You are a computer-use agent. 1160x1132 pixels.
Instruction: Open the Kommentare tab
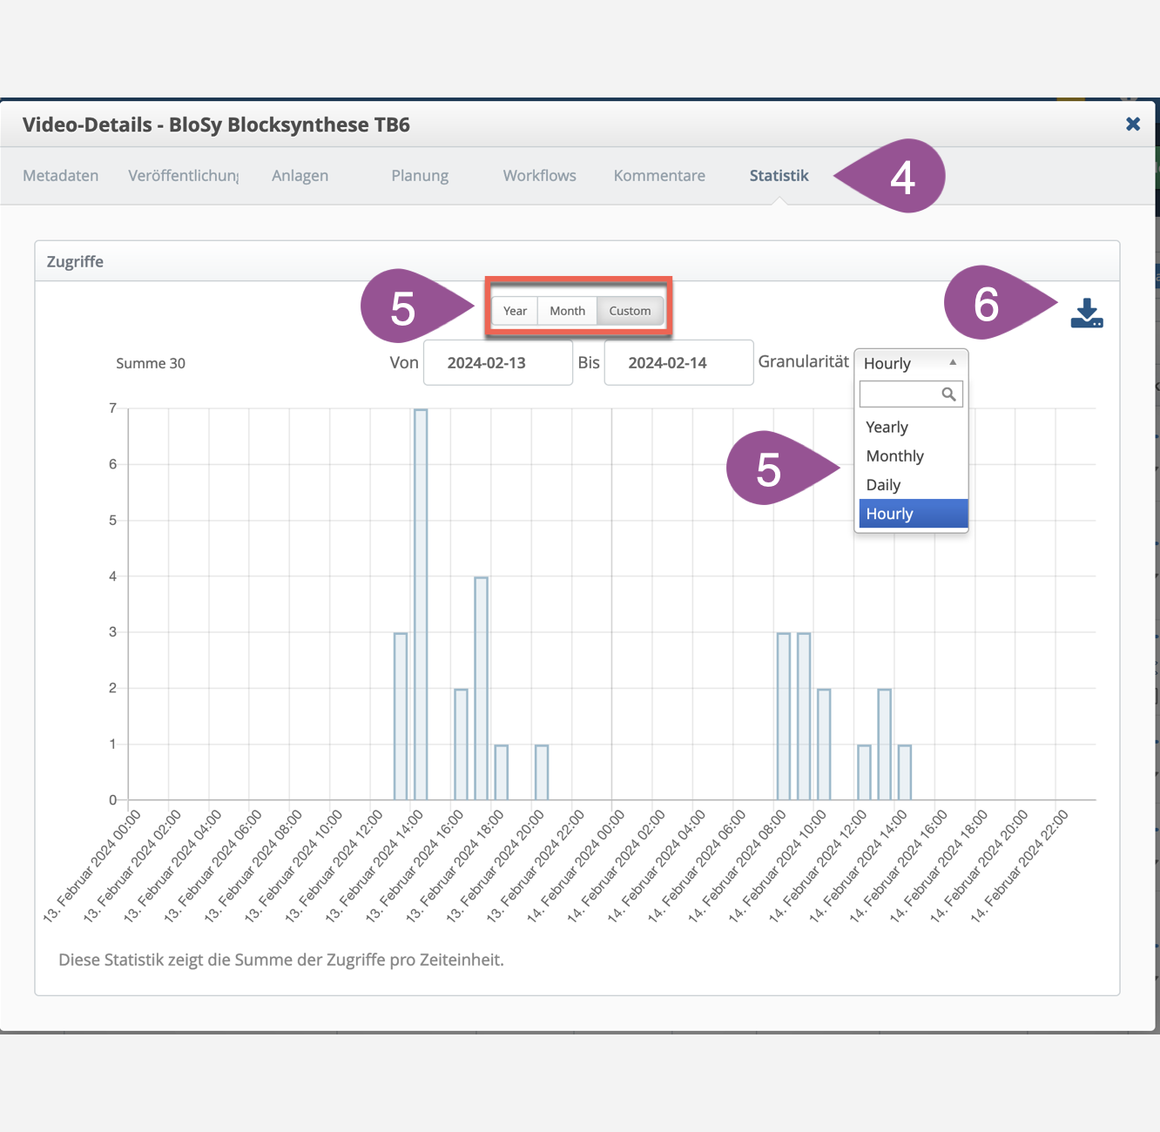(659, 176)
